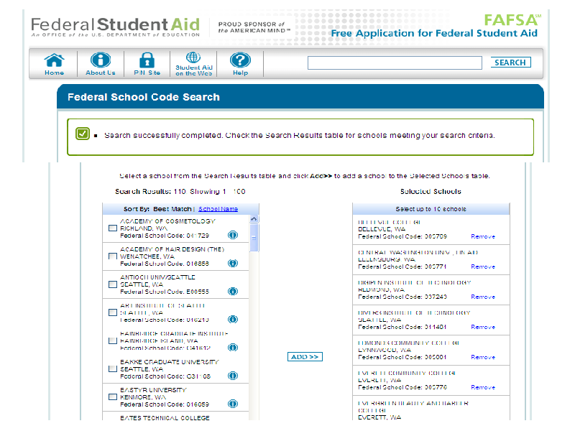Image resolution: width=575 pixels, height=431 pixels.
Task: Check the Antioch Univ/Seattle checkbox
Action: pos(113,284)
